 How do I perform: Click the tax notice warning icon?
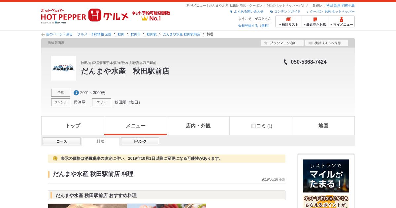[55, 158]
